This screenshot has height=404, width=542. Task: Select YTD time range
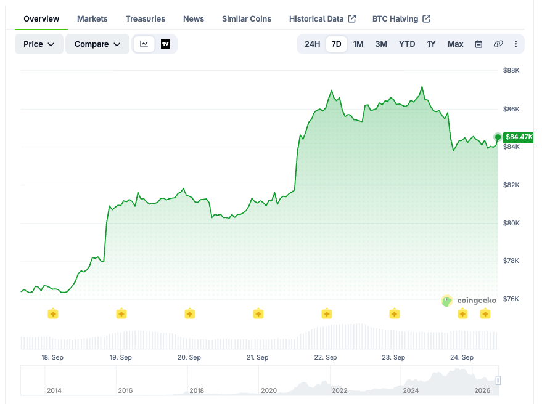(x=407, y=44)
